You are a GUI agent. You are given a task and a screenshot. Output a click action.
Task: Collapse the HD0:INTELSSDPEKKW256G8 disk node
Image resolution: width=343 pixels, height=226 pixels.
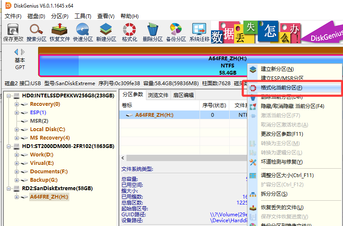click(8, 96)
